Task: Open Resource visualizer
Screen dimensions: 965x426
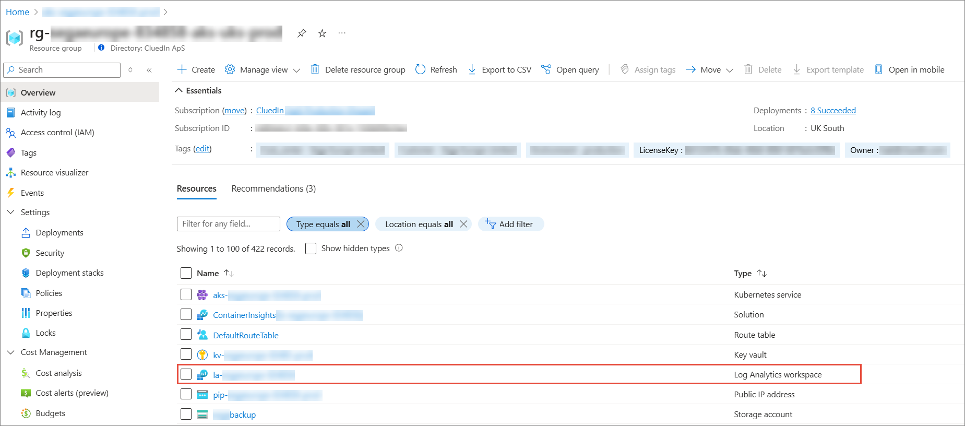Action: click(x=54, y=172)
